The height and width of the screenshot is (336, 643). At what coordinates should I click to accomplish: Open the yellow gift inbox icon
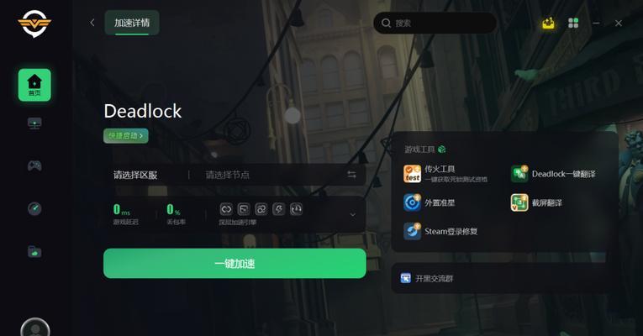click(548, 23)
